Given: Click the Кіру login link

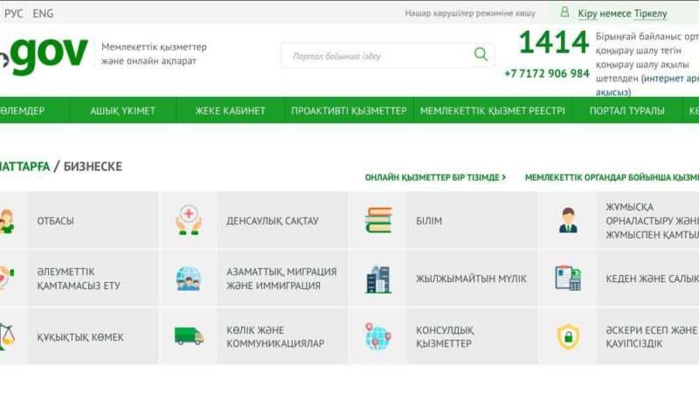Looking at the screenshot, I should [x=587, y=14].
